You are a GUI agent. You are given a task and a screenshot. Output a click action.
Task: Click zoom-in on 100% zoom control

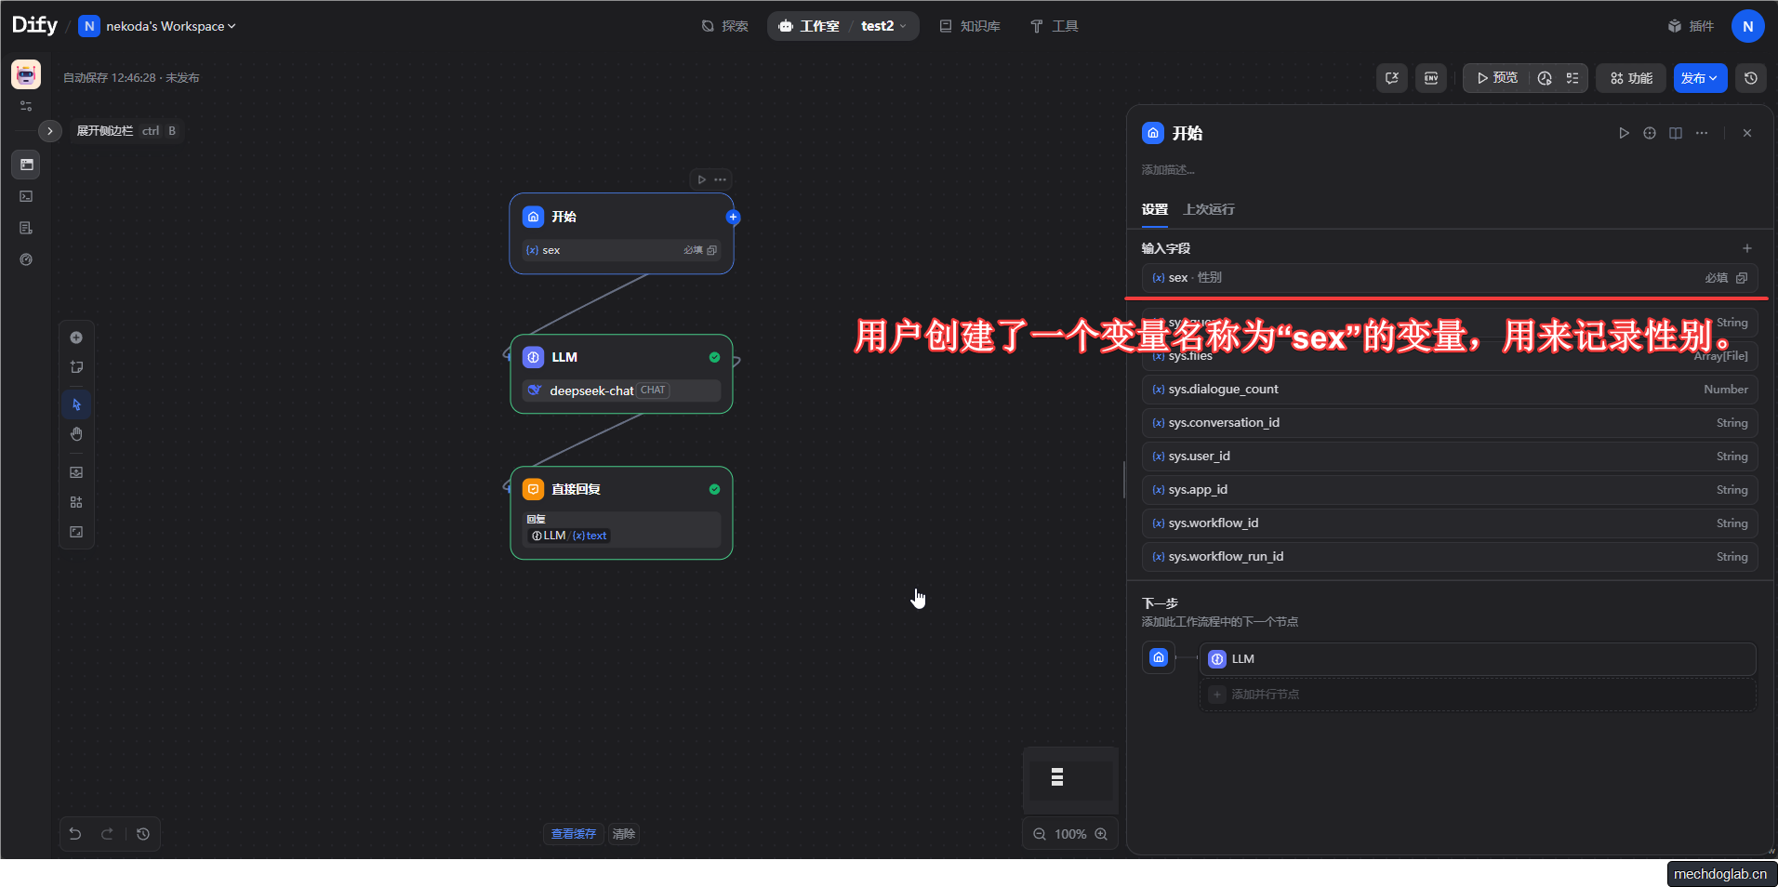1102,834
